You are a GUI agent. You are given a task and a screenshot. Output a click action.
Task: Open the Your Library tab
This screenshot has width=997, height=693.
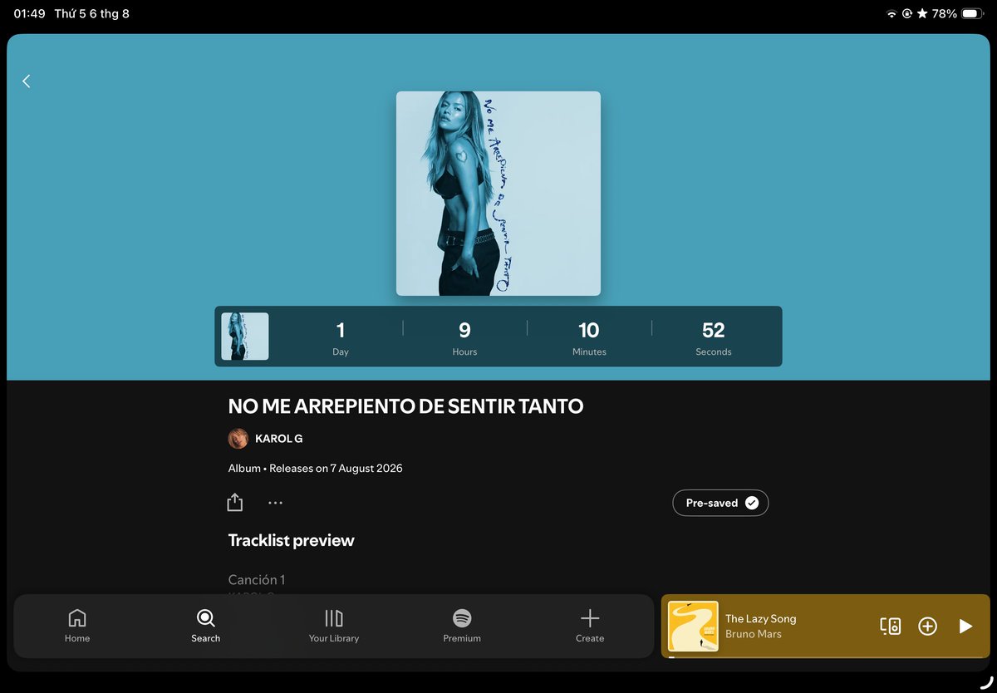(334, 627)
